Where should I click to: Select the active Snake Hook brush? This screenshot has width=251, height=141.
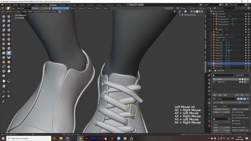9,53
